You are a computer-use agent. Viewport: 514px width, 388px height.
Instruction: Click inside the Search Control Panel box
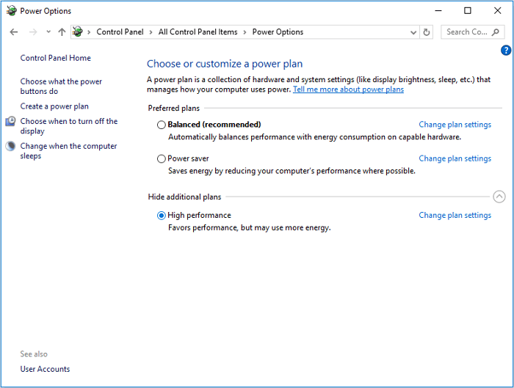(467, 32)
